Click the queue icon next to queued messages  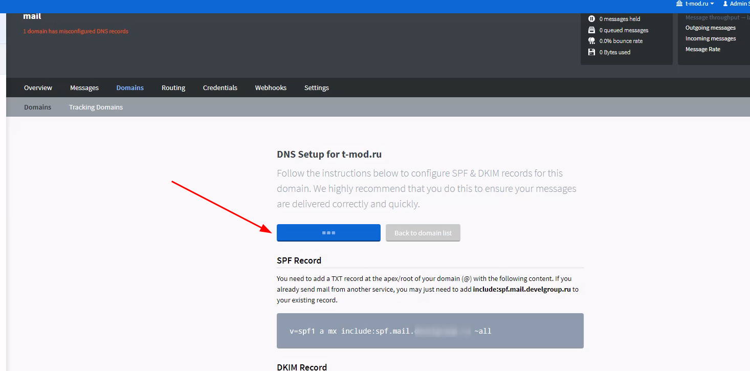(591, 30)
